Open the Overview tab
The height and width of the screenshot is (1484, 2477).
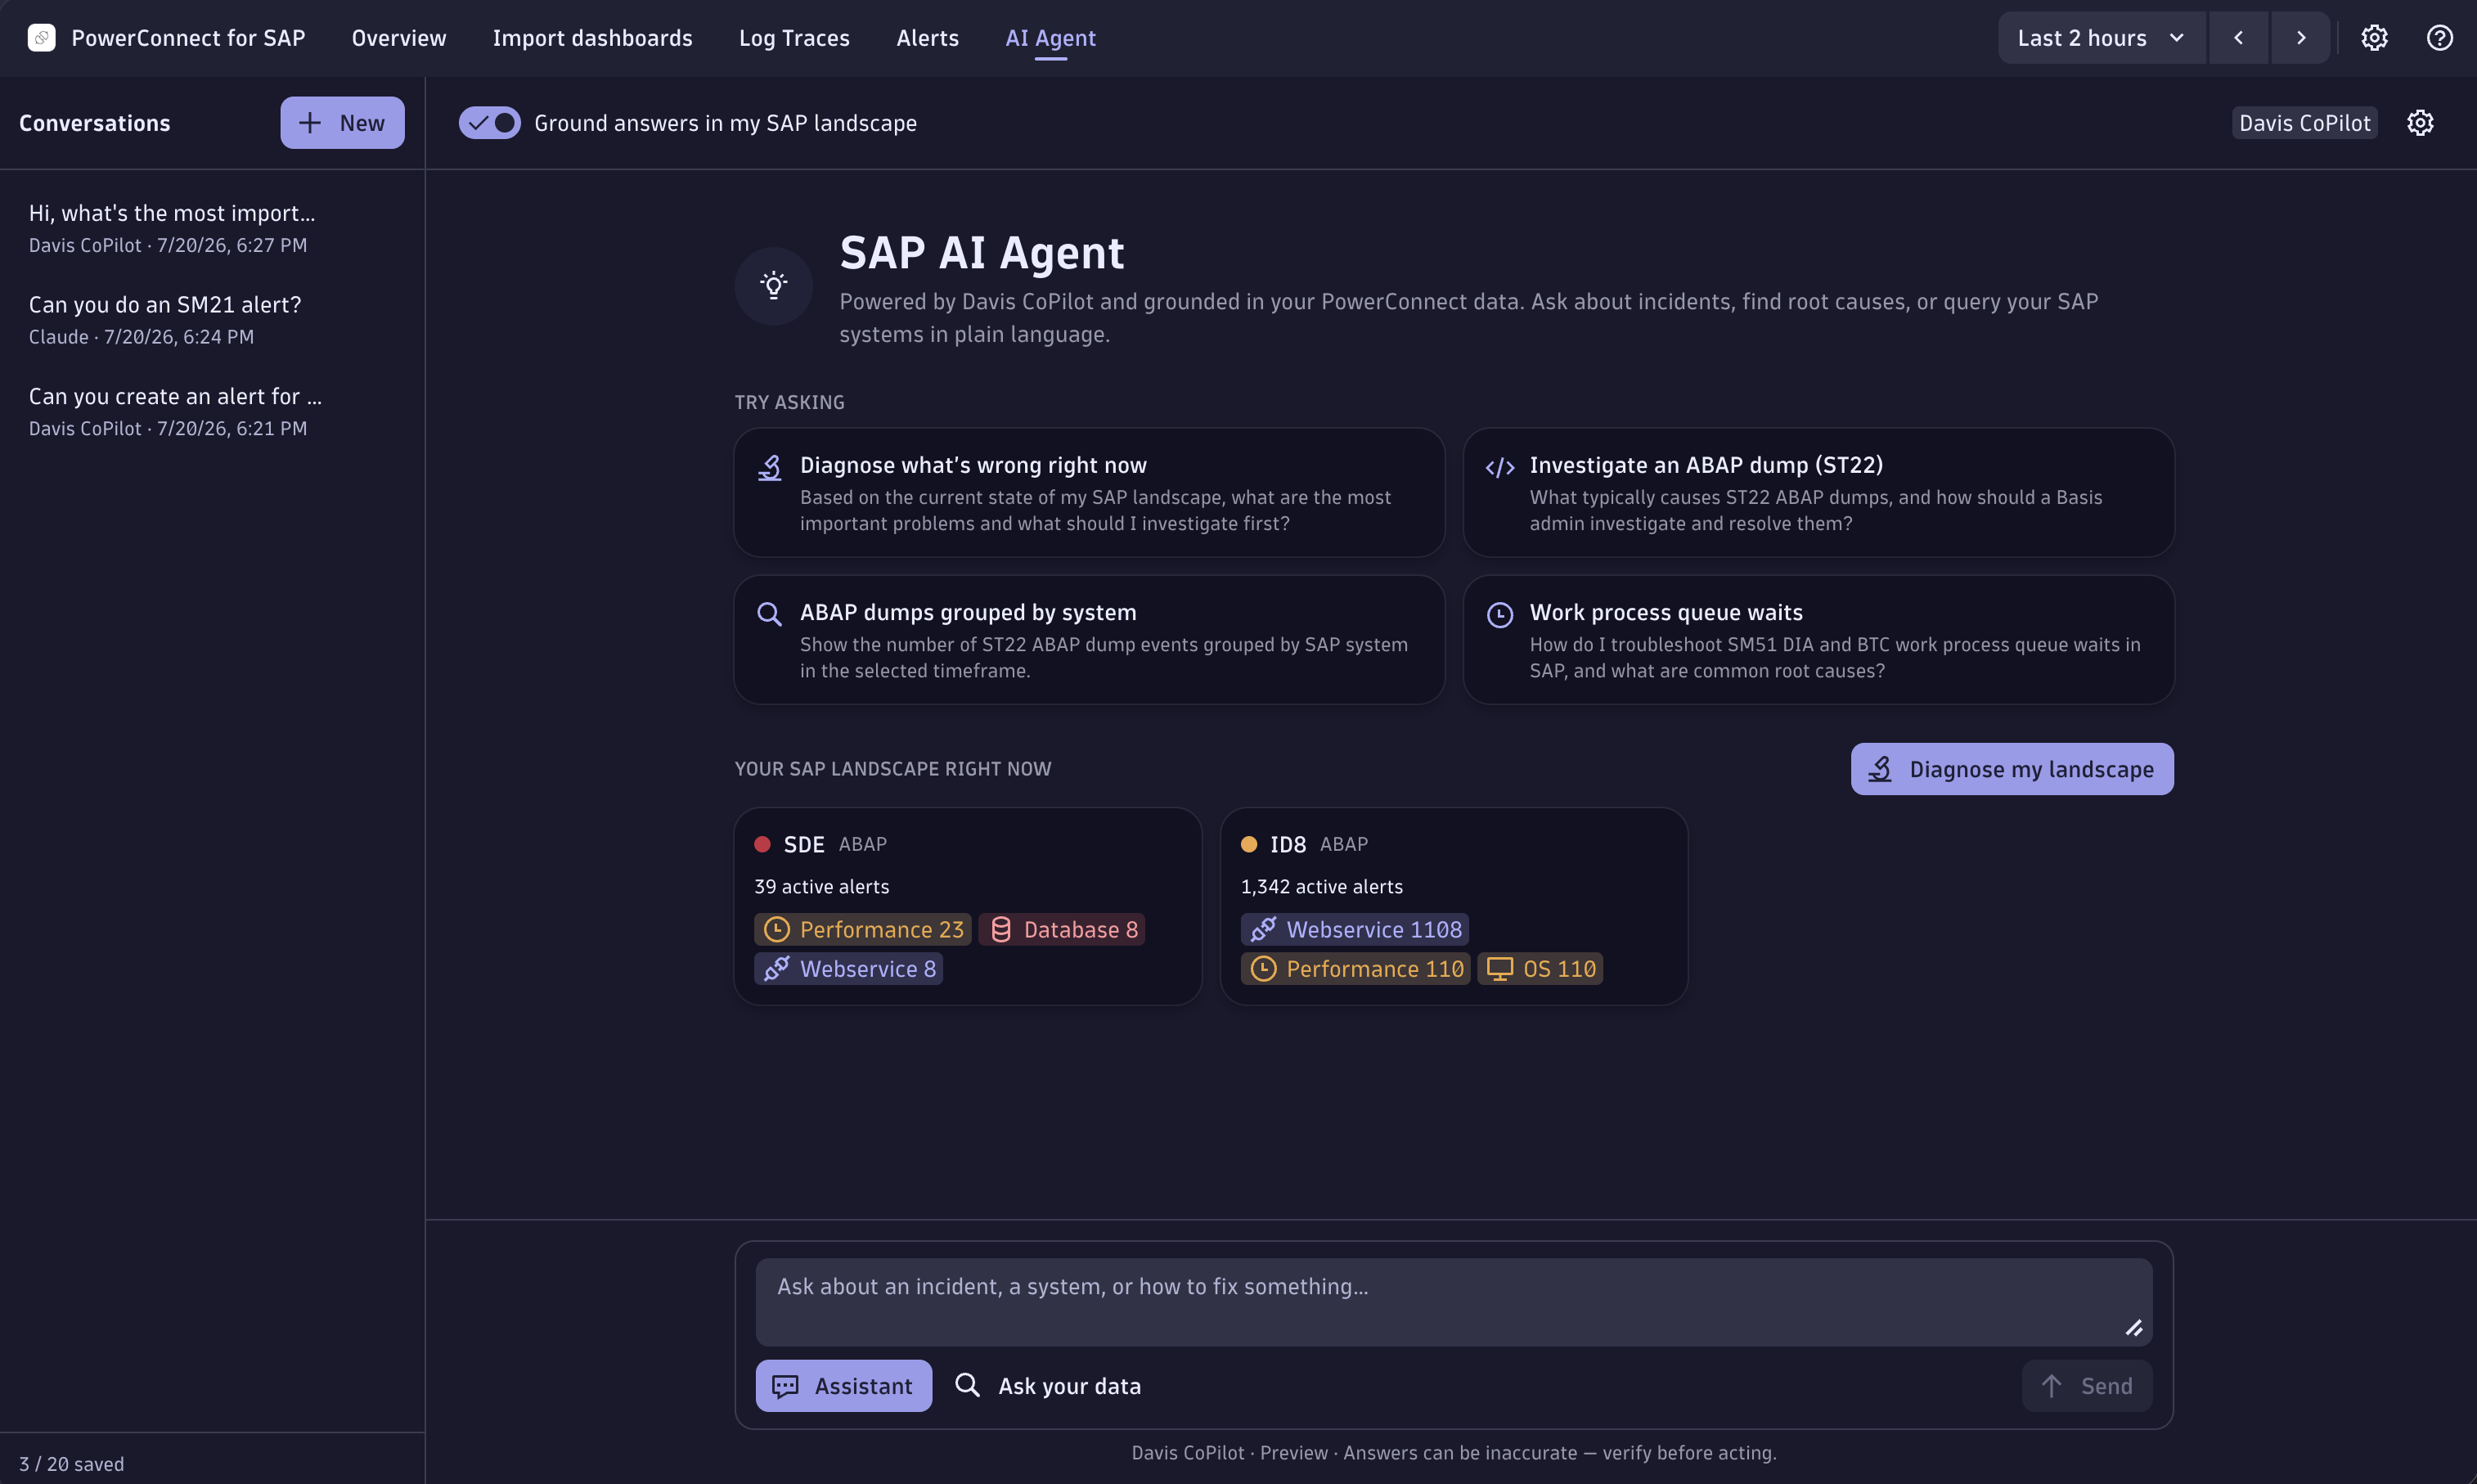tap(399, 38)
